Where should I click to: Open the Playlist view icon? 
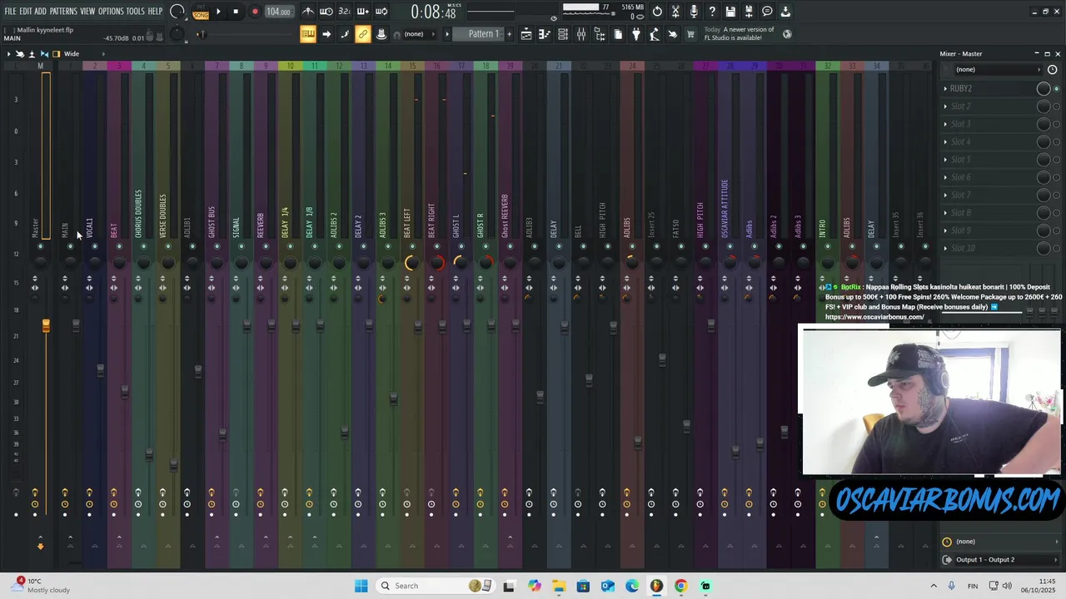[x=526, y=34]
